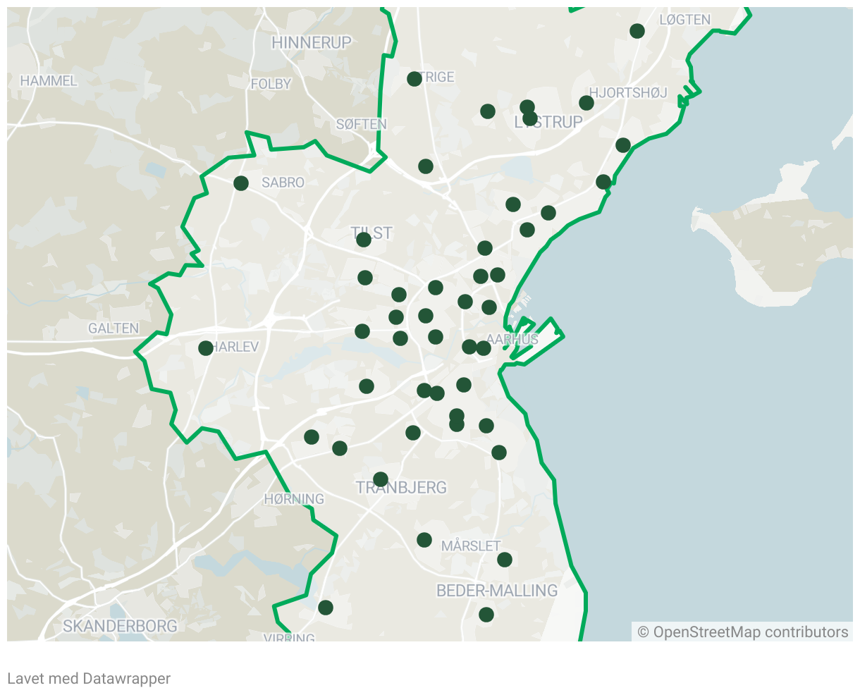Open the OpenStreetMap contributors attribution link
This screenshot has width=860, height=695.
(743, 632)
